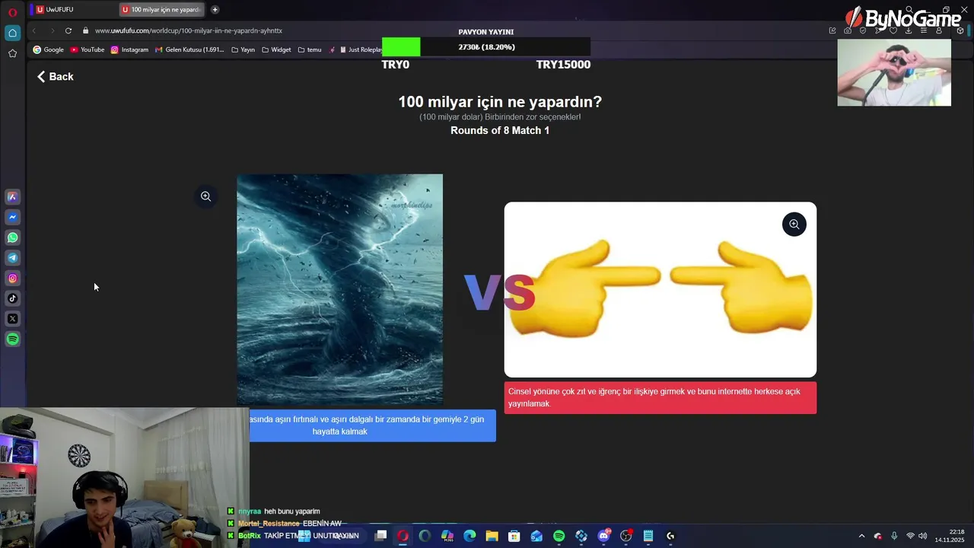
Task: Open the taskbar volume control
Action: coord(922,536)
